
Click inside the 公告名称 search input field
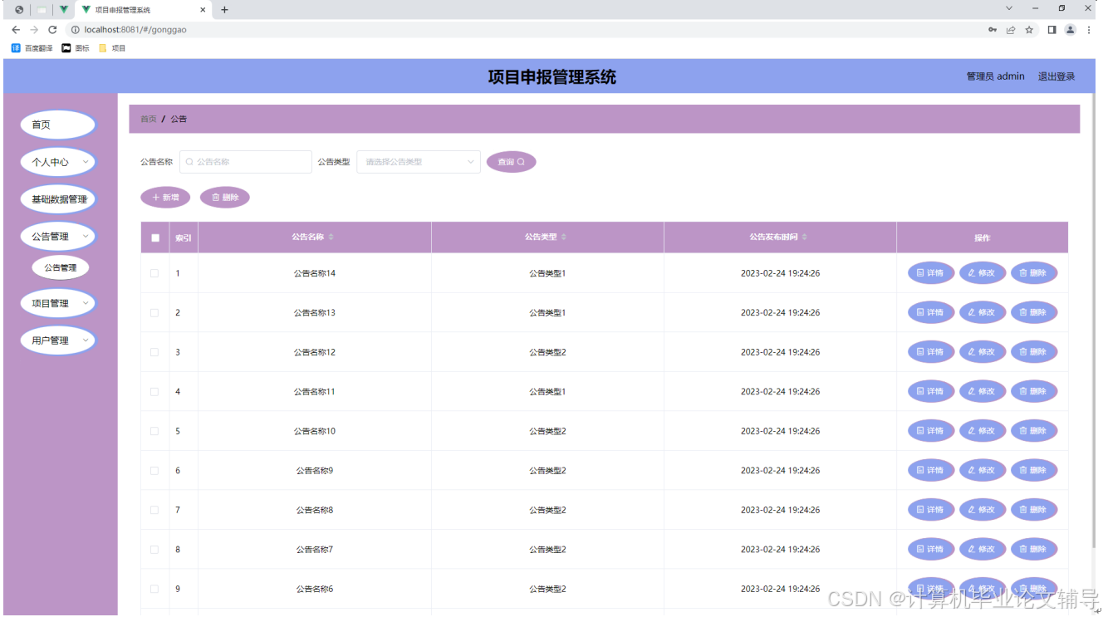click(245, 161)
